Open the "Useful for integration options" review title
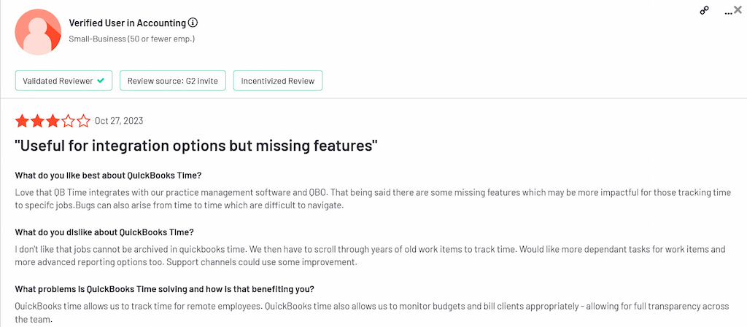The height and width of the screenshot is (327, 747). pyautogui.click(x=196, y=145)
